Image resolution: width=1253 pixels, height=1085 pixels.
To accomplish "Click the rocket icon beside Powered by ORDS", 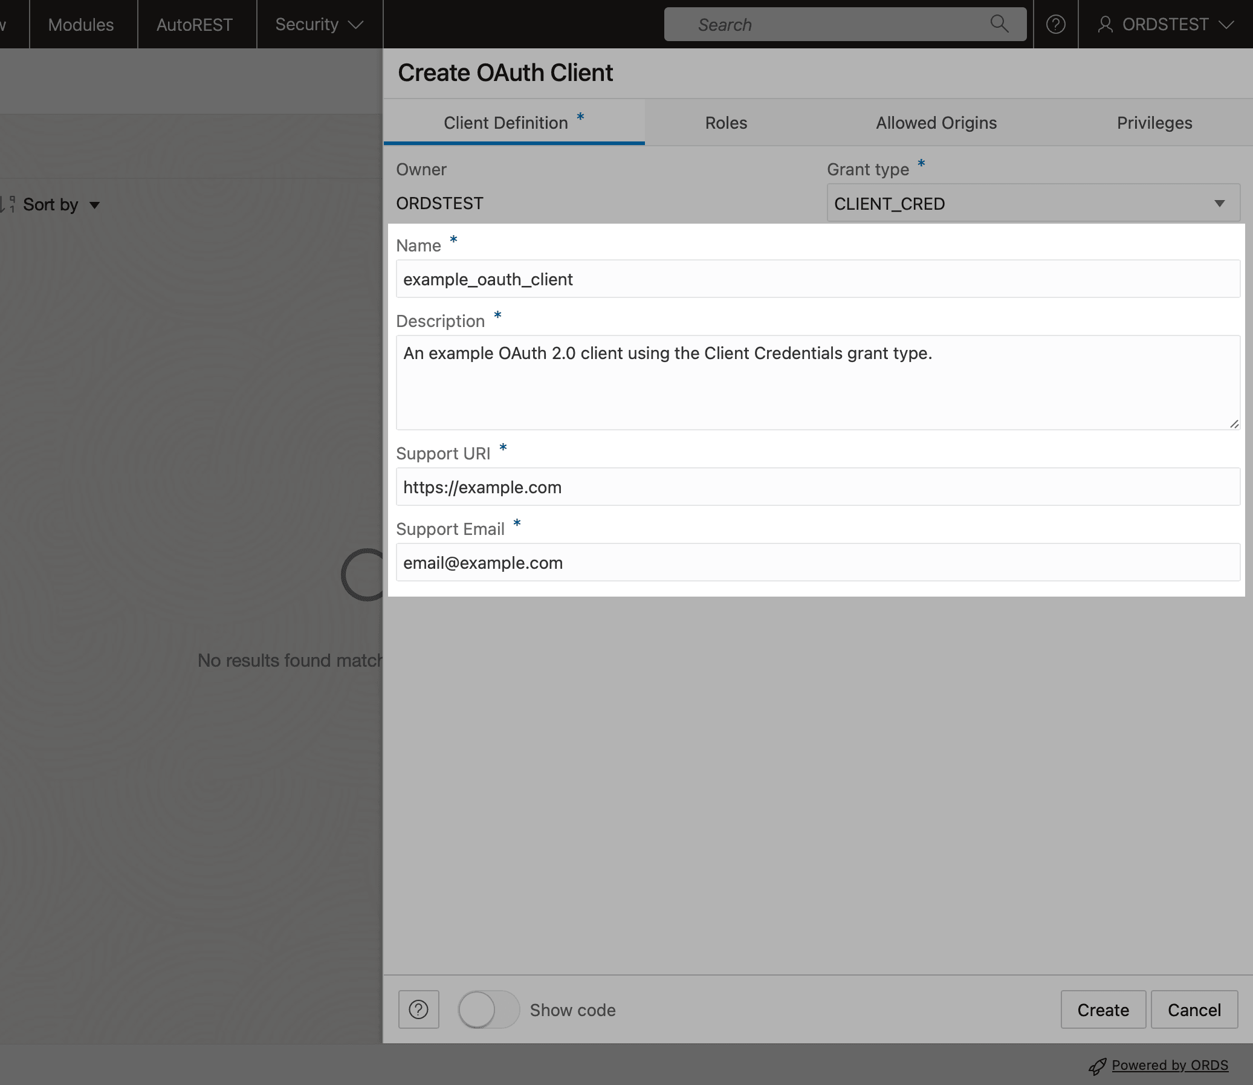I will 1098,1067.
